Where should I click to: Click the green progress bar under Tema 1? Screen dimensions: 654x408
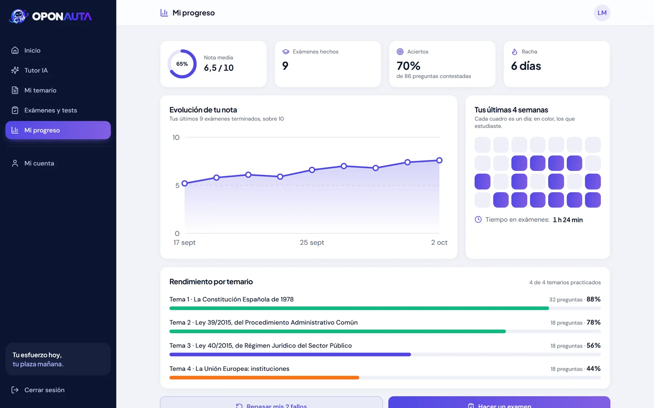pos(359,308)
